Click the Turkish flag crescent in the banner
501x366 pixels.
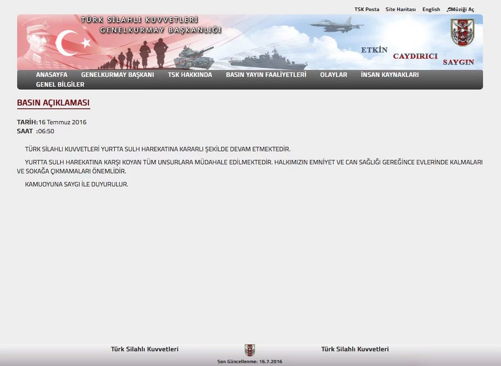pyautogui.click(x=66, y=43)
